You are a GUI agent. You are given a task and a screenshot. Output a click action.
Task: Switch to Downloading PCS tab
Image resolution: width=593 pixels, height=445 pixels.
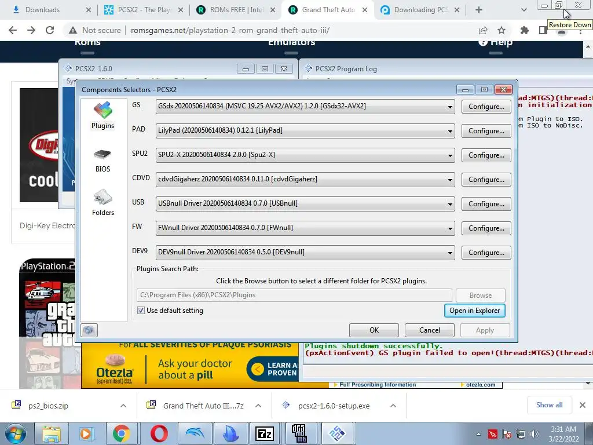[420, 10]
